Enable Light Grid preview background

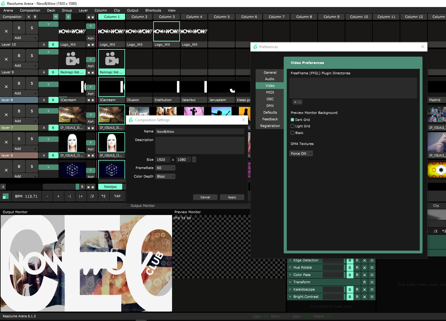[x=293, y=126]
